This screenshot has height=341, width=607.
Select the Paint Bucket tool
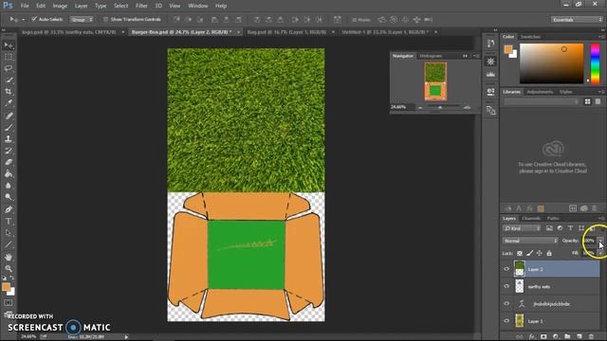pyautogui.click(x=9, y=174)
